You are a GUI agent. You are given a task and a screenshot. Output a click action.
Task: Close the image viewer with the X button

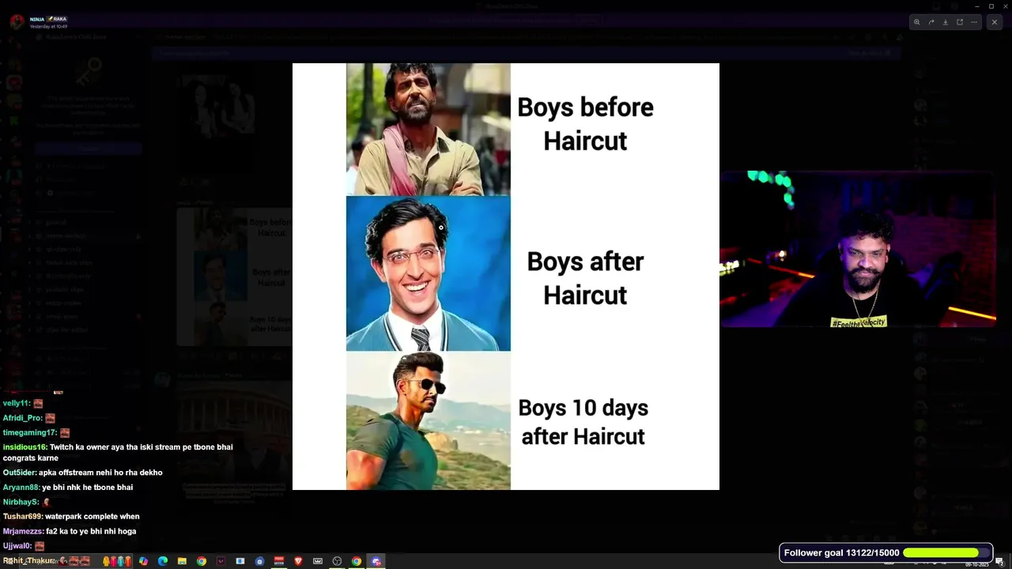[x=995, y=22]
